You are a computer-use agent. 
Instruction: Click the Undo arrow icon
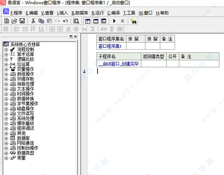[x=65, y=21]
